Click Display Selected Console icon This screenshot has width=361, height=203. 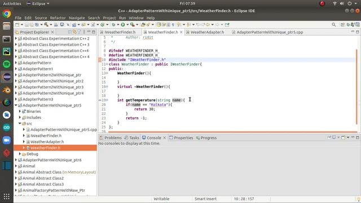[x=334, y=138]
